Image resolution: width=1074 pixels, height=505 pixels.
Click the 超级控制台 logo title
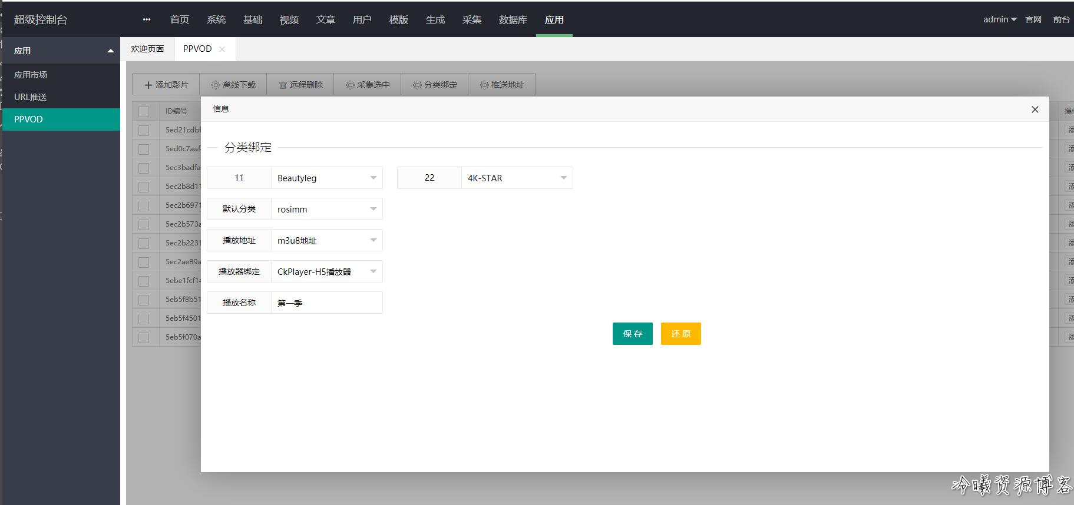[41, 19]
